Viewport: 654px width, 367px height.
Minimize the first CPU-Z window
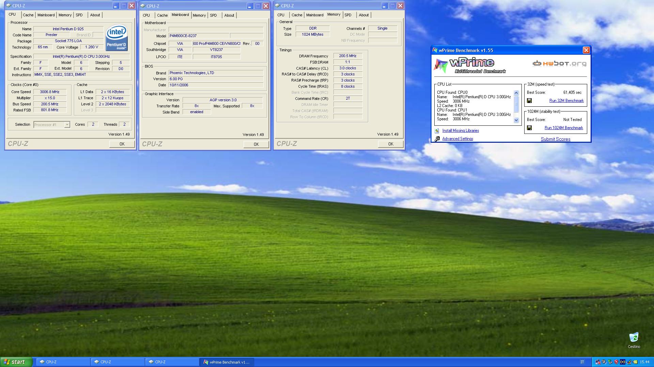(x=115, y=6)
